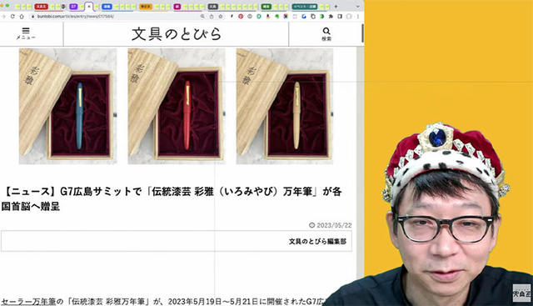
Task: Toggle the browser side panel icon
Action: (340, 17)
